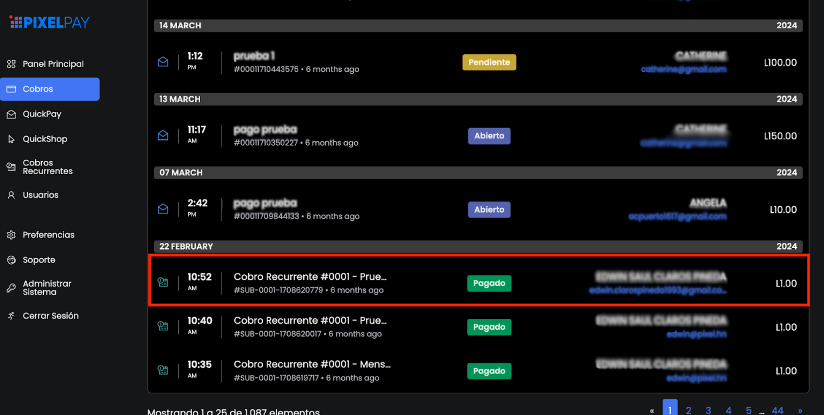Click the Cobros Recurrentes sidebar icon

(x=11, y=167)
